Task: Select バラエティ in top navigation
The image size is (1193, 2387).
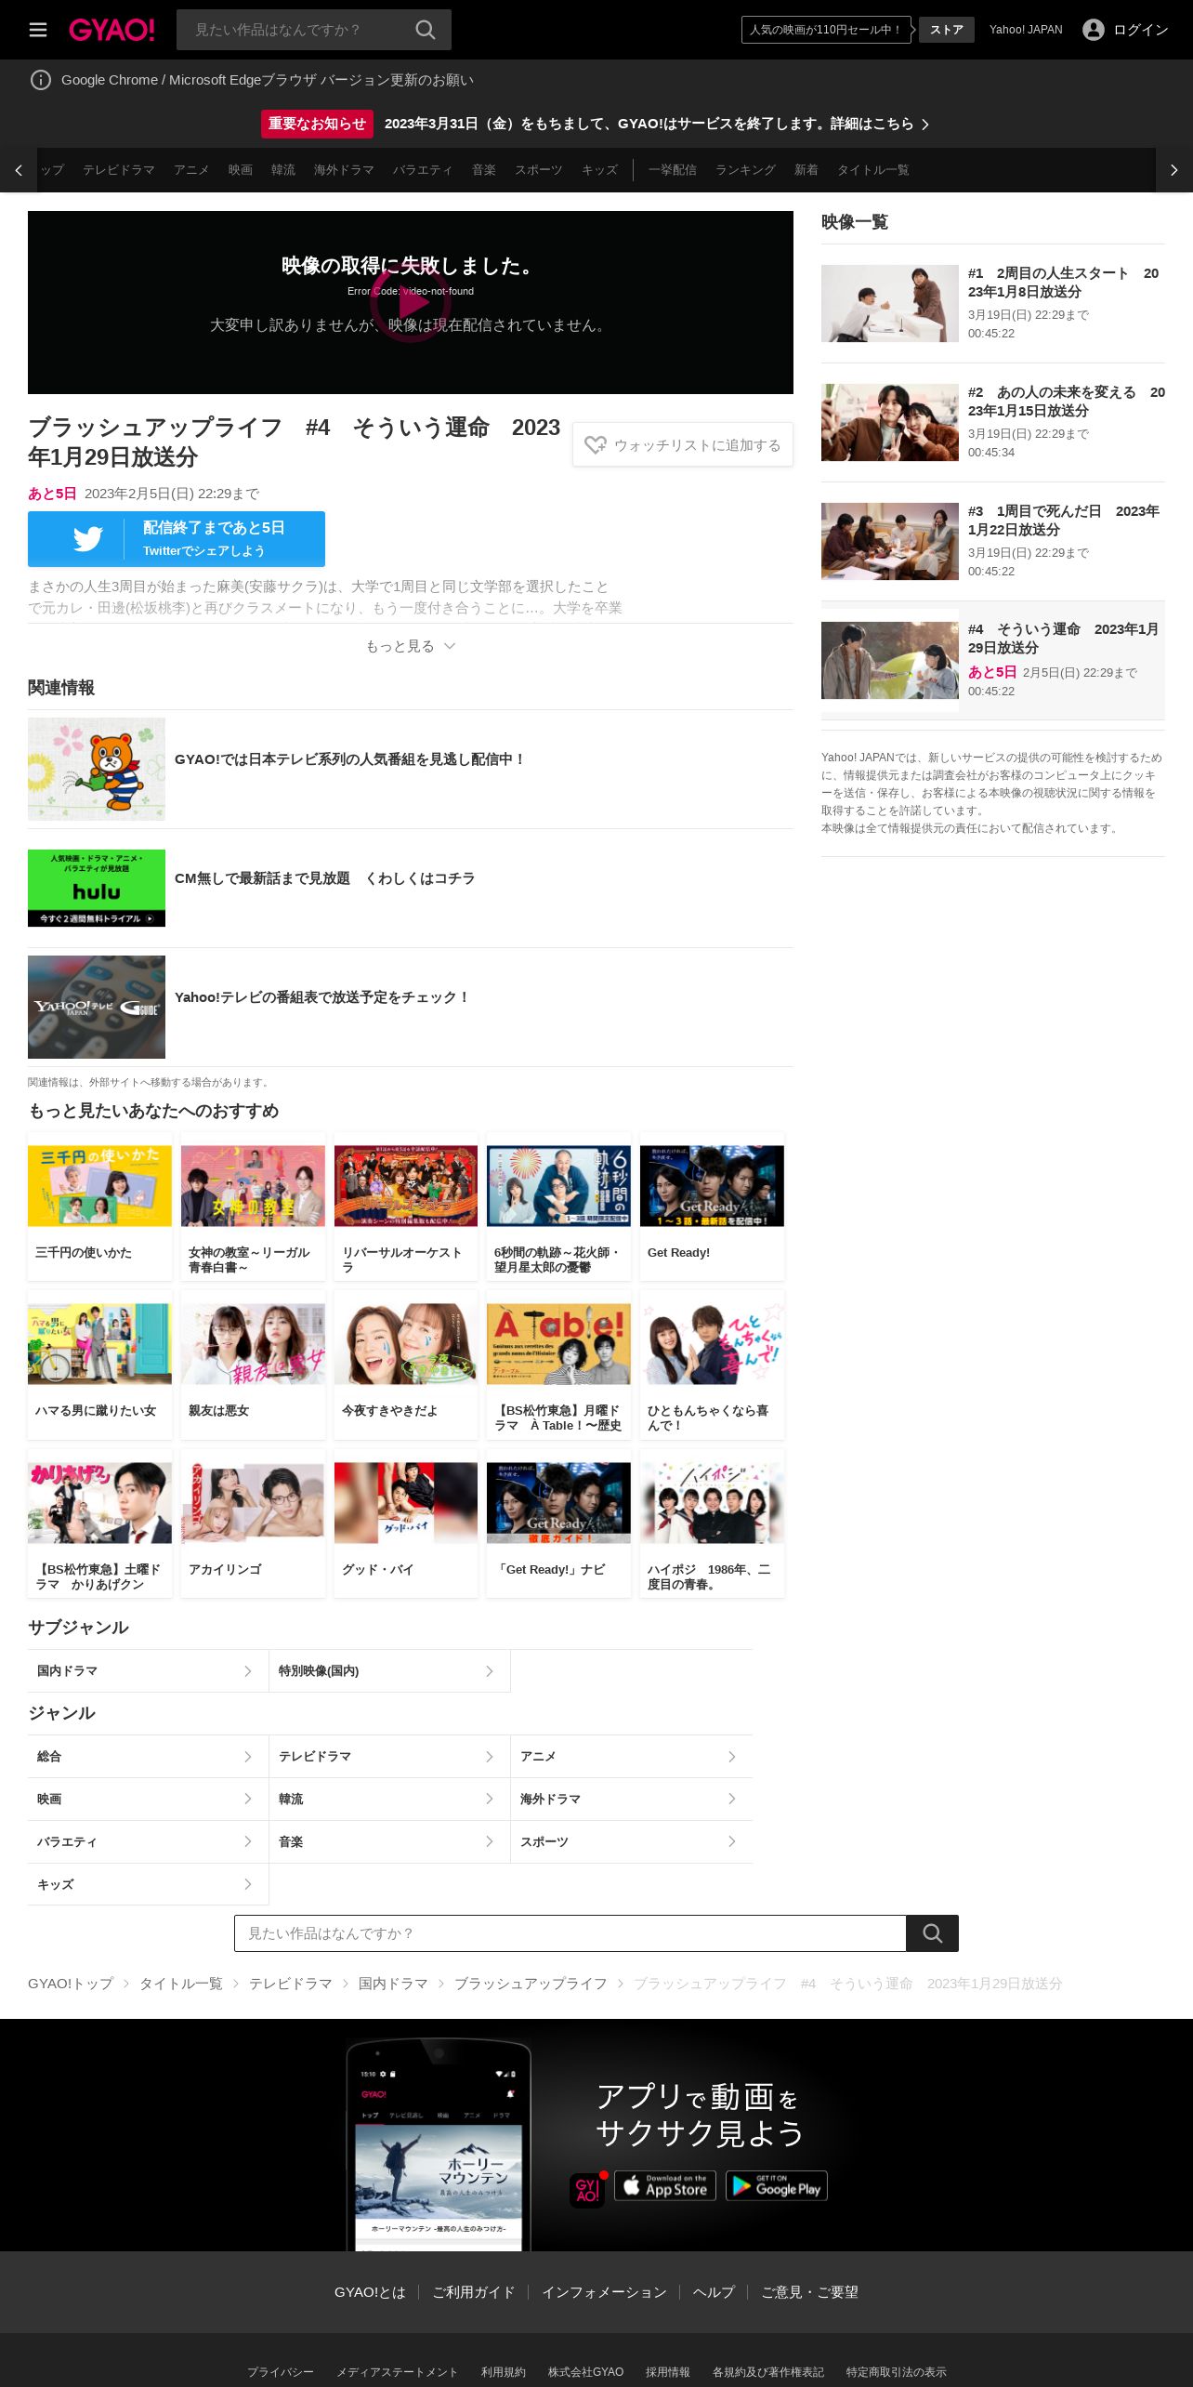Action: pyautogui.click(x=423, y=170)
